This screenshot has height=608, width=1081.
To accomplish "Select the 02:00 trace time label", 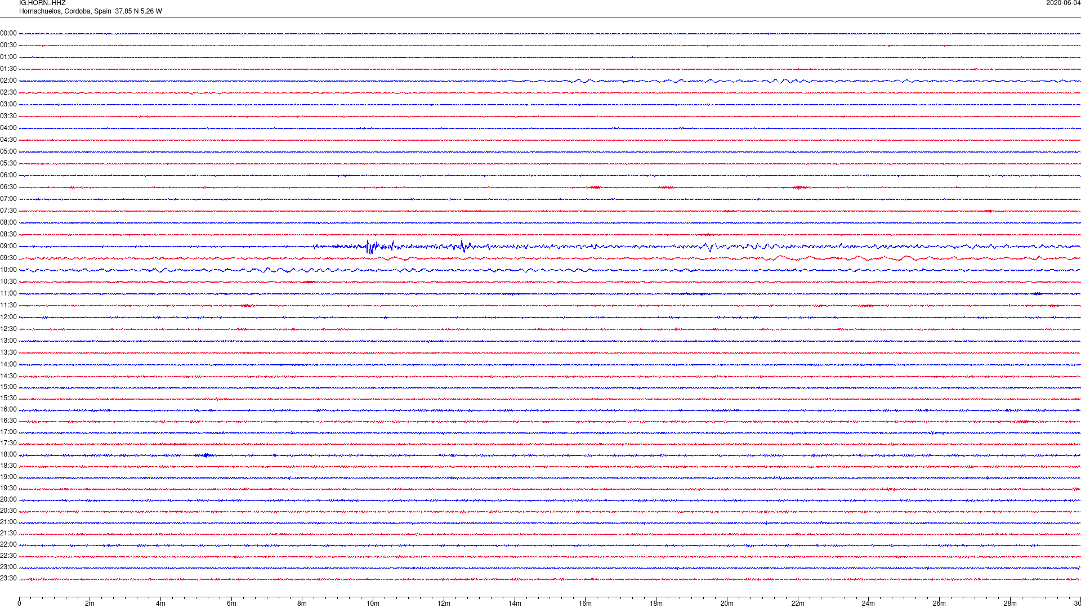I will point(8,81).
